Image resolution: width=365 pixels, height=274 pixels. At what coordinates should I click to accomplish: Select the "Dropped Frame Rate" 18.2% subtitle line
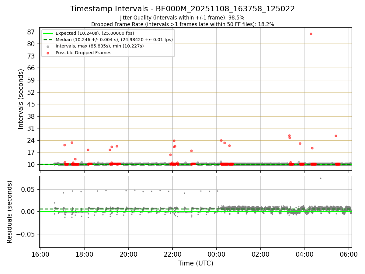click(182, 24)
